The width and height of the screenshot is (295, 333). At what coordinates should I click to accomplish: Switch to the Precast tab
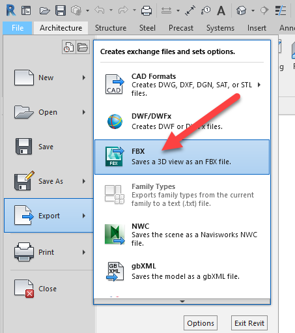[181, 28]
